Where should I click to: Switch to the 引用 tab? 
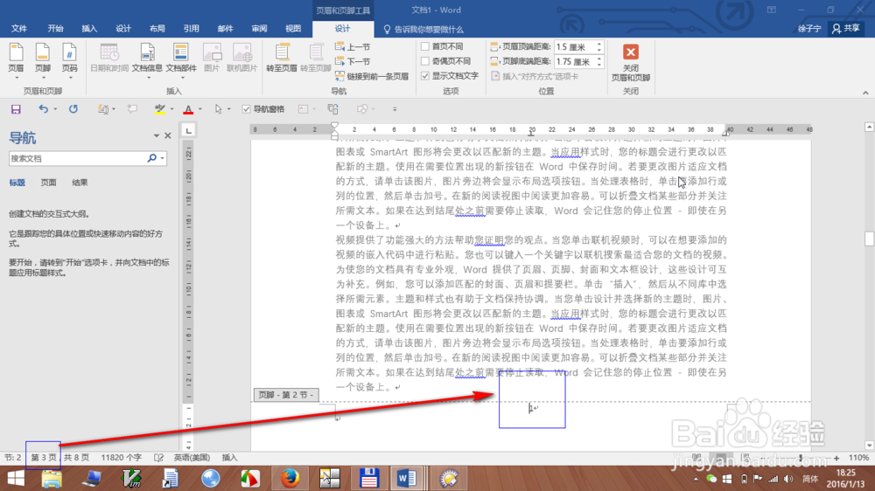coord(192,29)
